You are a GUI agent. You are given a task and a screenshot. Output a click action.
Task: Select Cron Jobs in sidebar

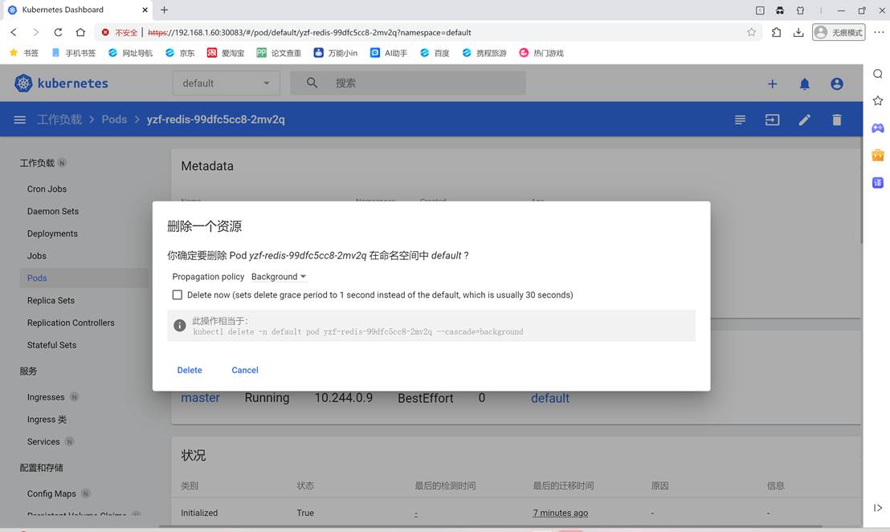point(47,189)
